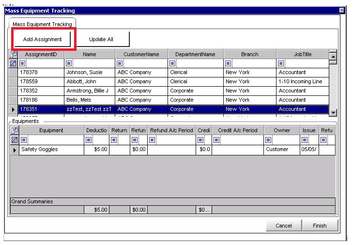Select assignment 178378 cell
The width and height of the screenshot is (353, 245).
coord(41,73)
